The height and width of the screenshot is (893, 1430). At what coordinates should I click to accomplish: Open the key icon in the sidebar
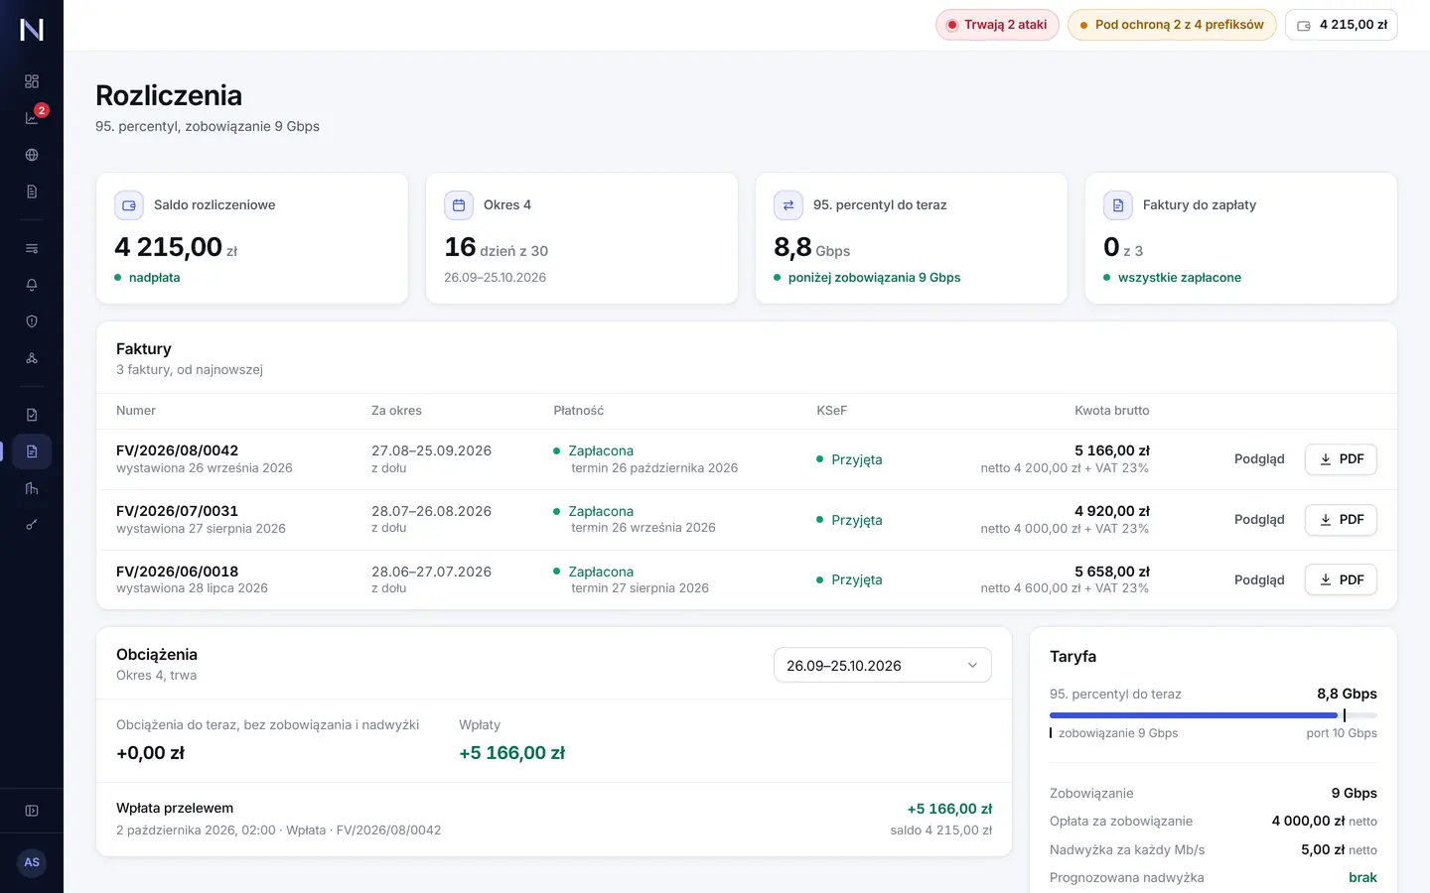click(x=32, y=525)
